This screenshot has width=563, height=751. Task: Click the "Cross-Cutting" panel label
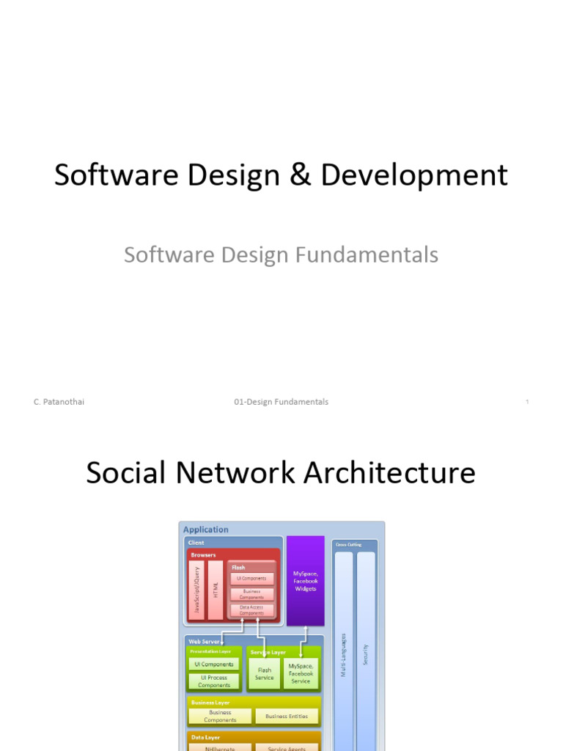pos(348,545)
